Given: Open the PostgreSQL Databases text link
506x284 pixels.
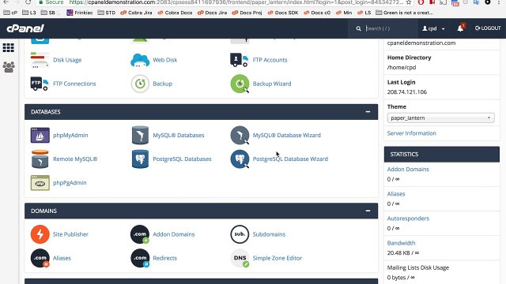Looking at the screenshot, I should (182, 159).
